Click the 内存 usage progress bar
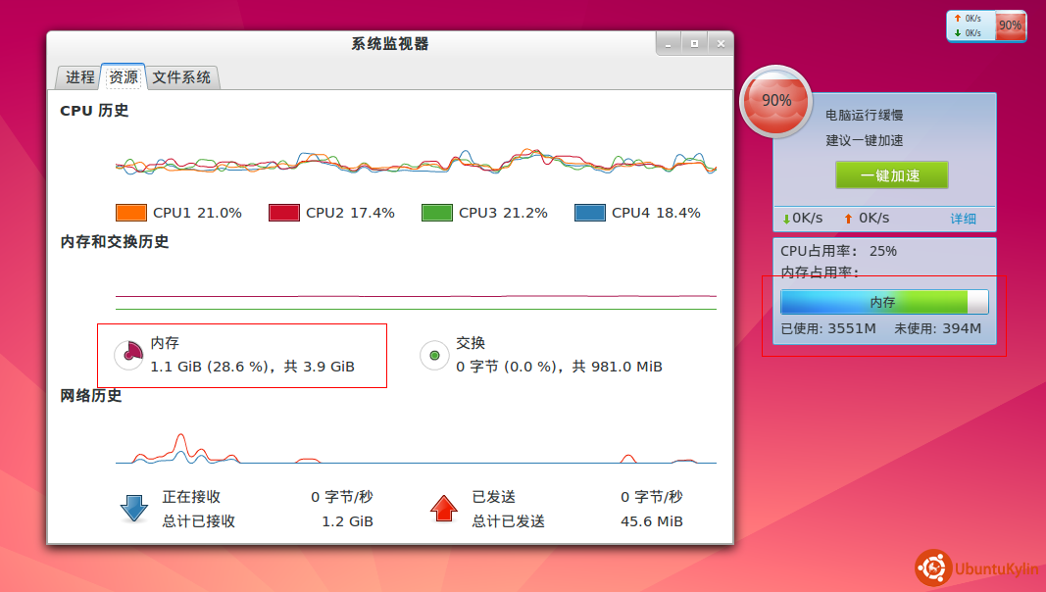This screenshot has width=1046, height=592. (883, 302)
